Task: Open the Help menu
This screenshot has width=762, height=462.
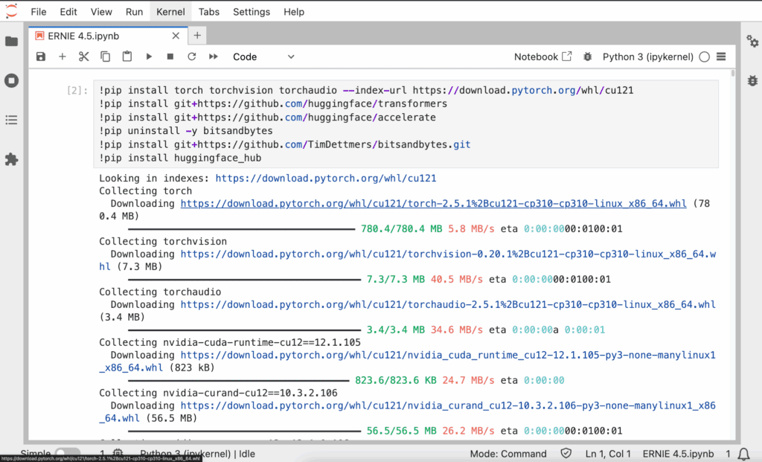Action: click(294, 12)
